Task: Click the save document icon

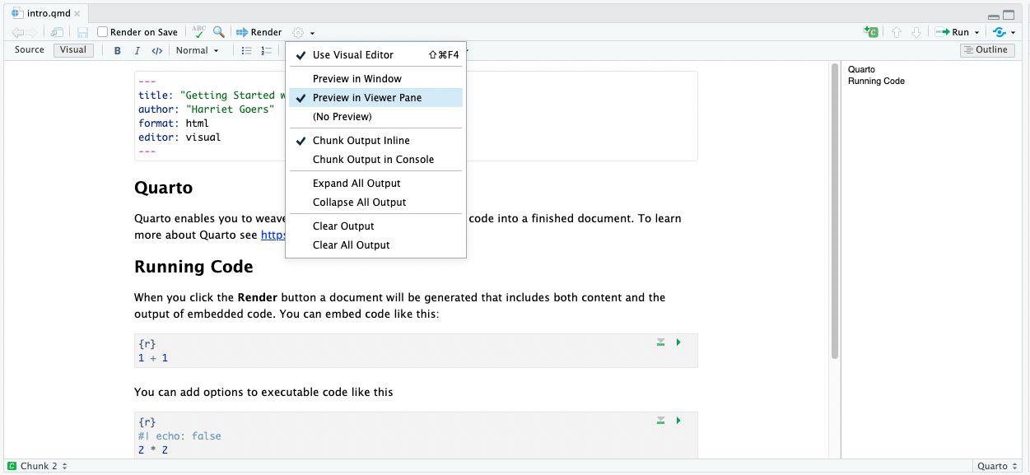Action: [x=82, y=32]
